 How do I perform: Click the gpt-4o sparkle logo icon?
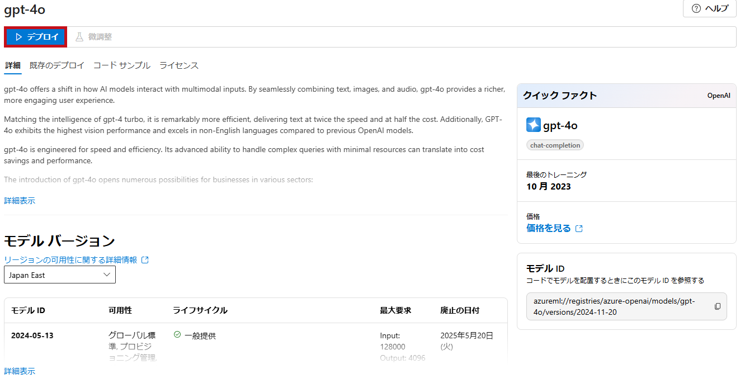point(534,125)
